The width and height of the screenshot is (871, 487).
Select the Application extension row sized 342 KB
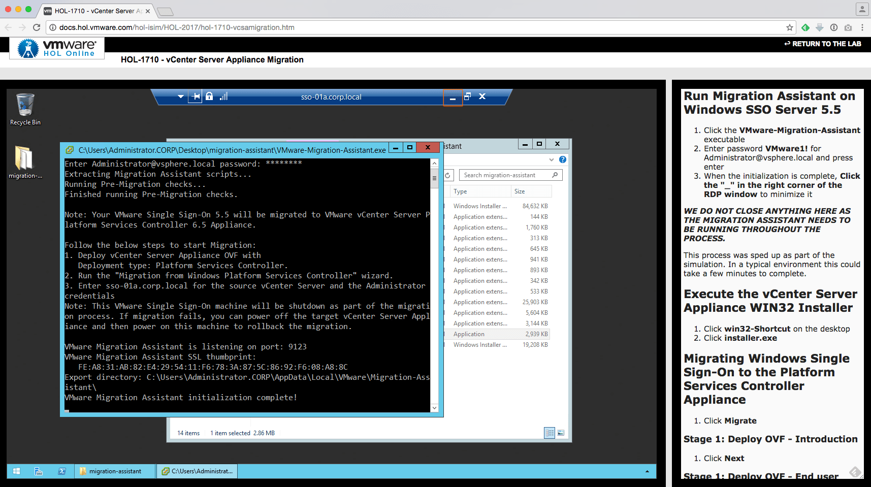click(x=497, y=281)
